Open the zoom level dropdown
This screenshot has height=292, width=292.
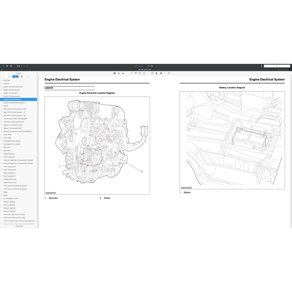click(19, 66)
